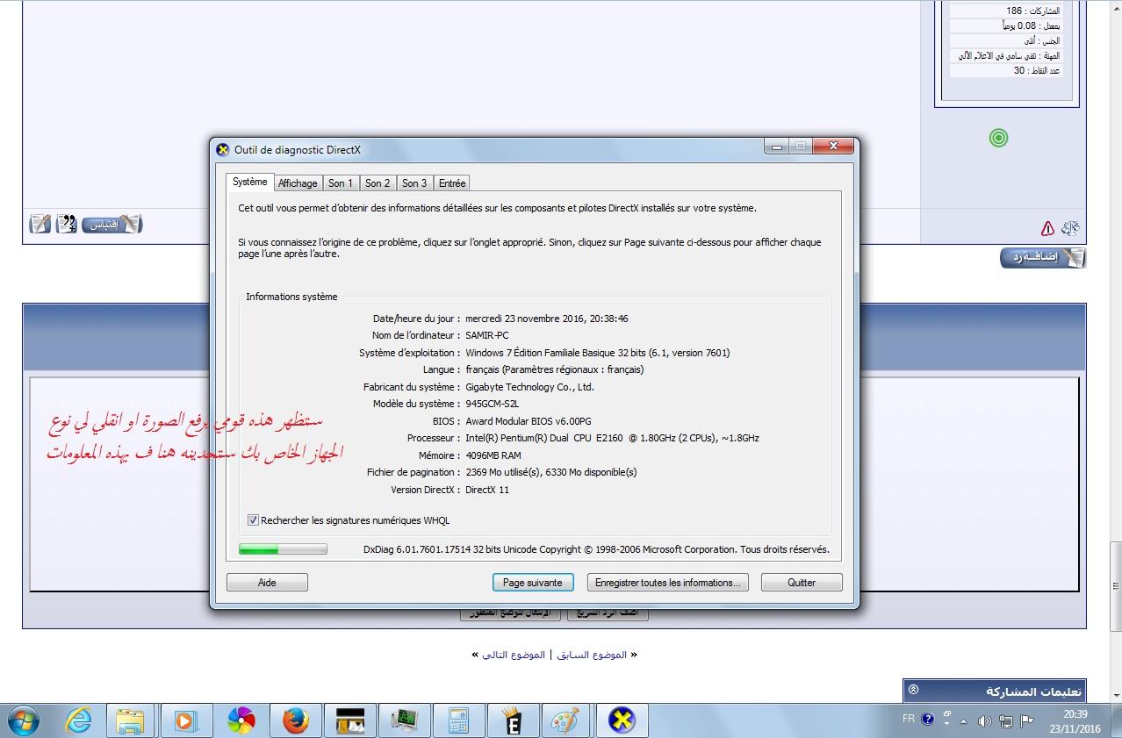Open the taskbar clock showing 20:39
The image size is (1122, 738).
[1076, 720]
